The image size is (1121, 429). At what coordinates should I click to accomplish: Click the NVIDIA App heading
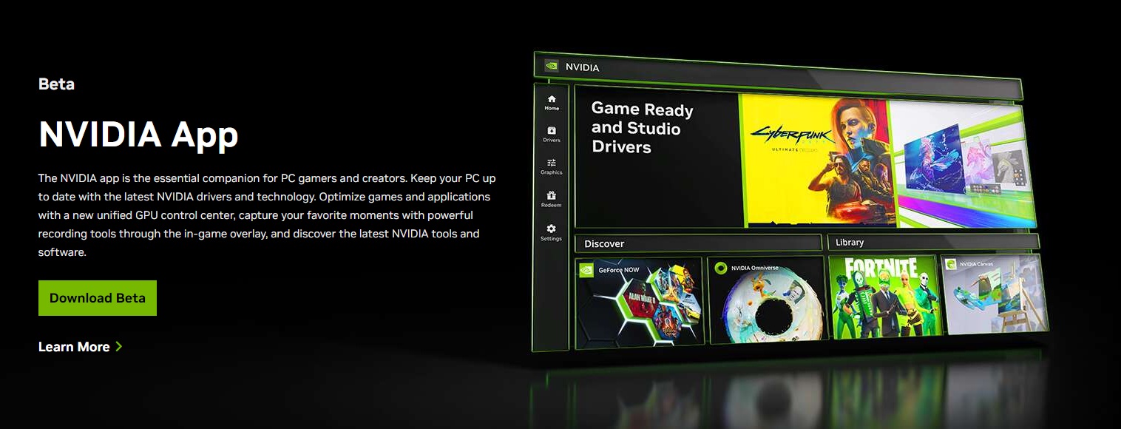138,135
